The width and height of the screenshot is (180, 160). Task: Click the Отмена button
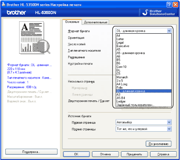105,154
